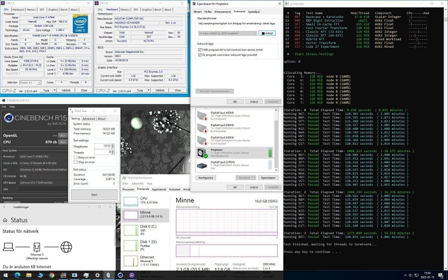This screenshot has width=448, height=280.
Task: Click the globe icon in network status
Action: (66, 247)
